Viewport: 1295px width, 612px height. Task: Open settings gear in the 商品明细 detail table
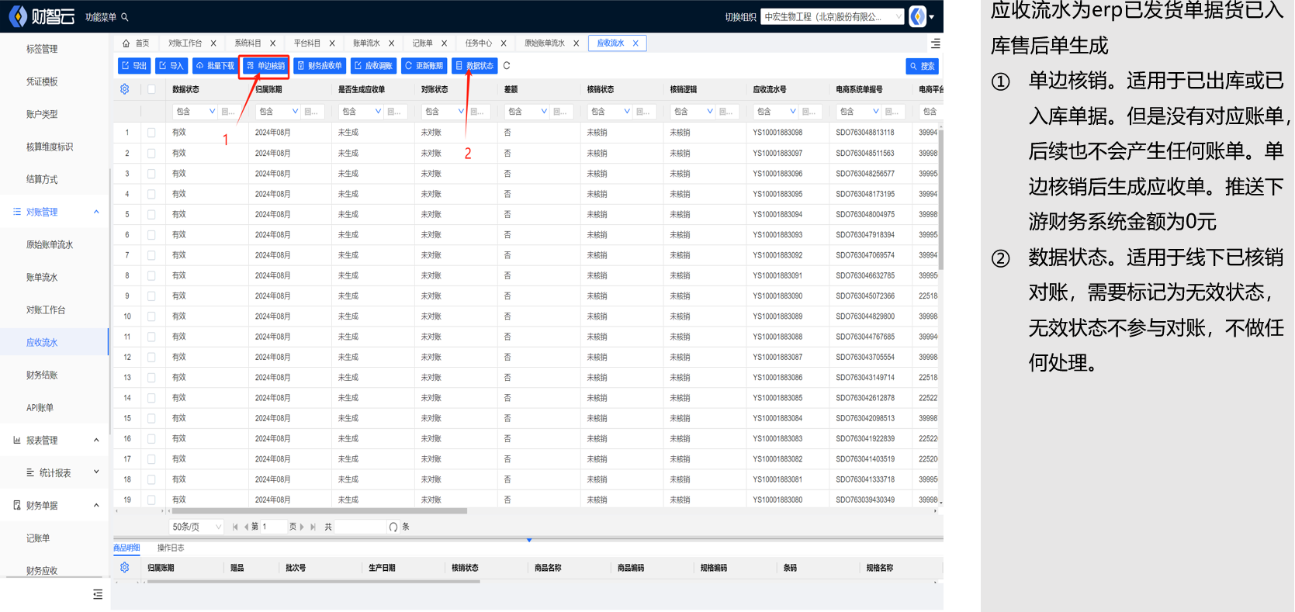click(124, 568)
